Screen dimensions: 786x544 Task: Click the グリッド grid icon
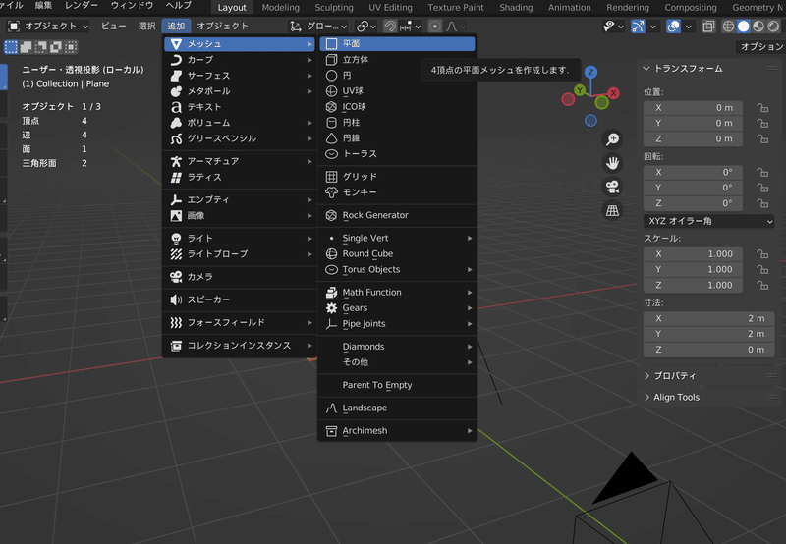331,177
